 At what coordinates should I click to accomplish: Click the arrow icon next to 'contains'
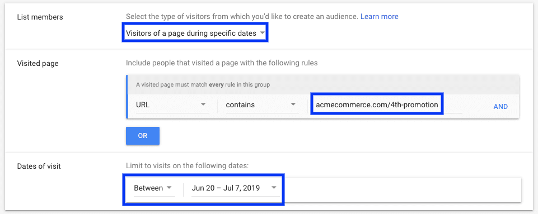(293, 104)
